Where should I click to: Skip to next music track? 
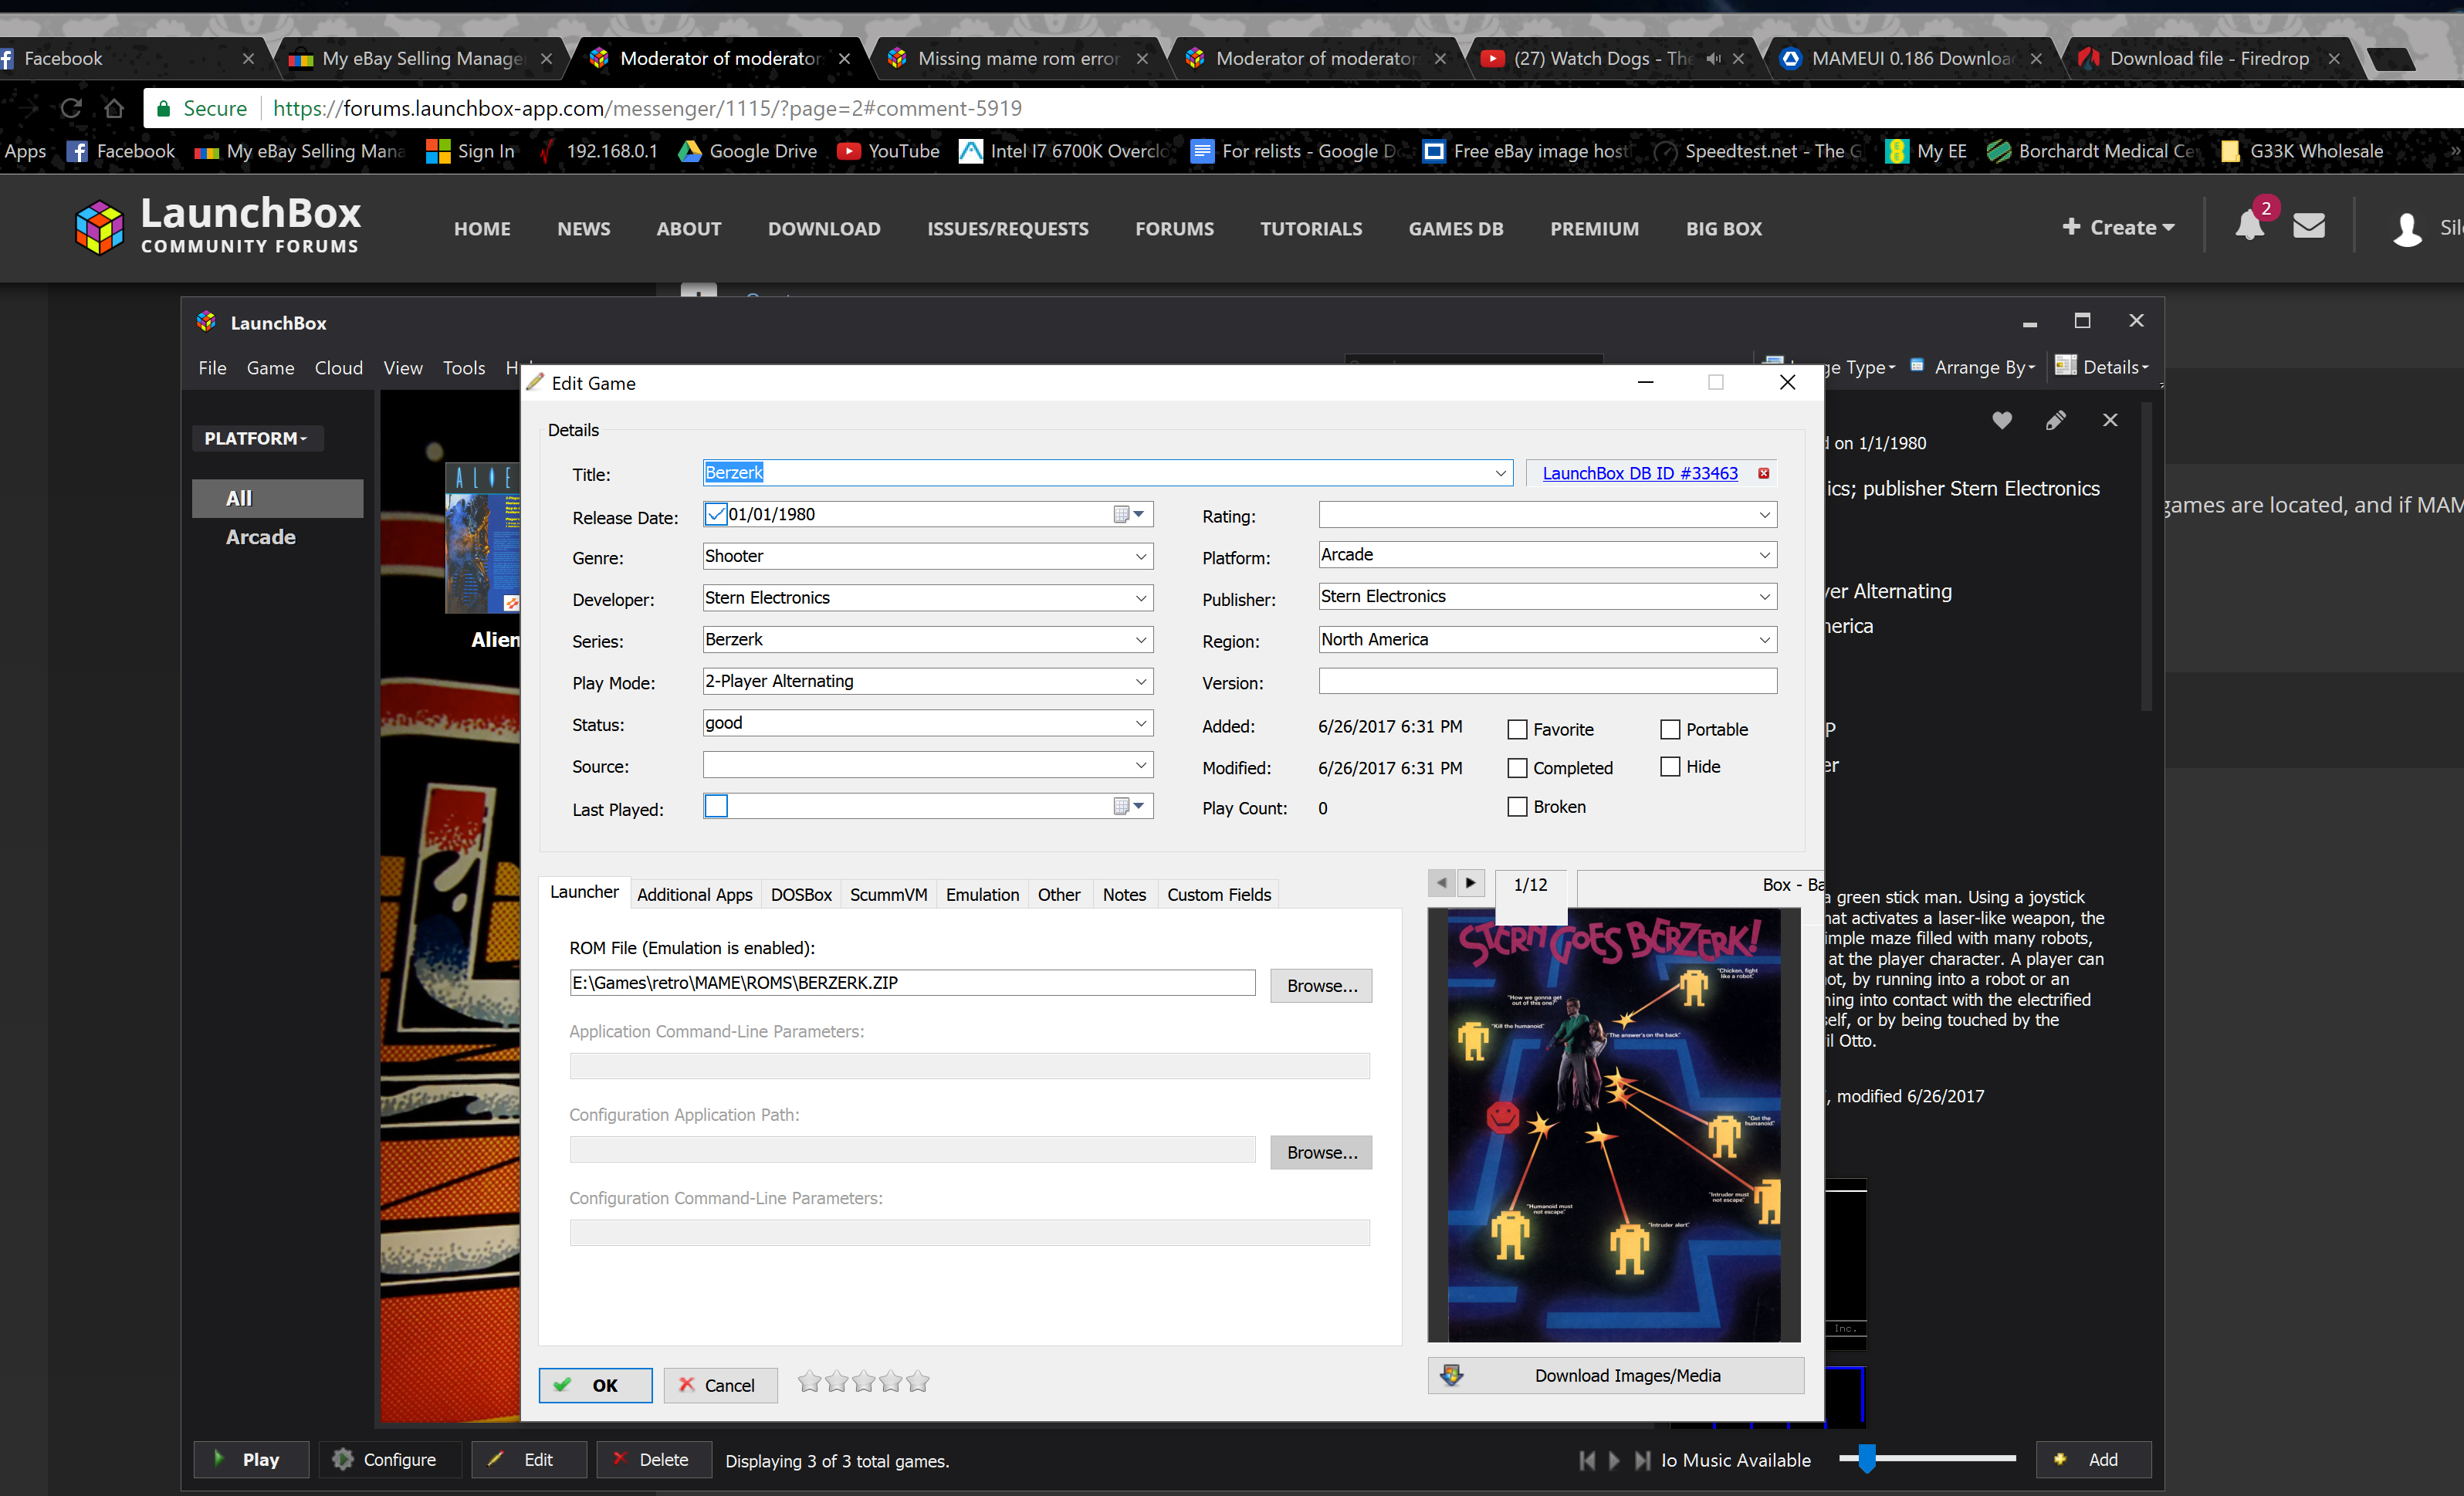point(1642,1460)
